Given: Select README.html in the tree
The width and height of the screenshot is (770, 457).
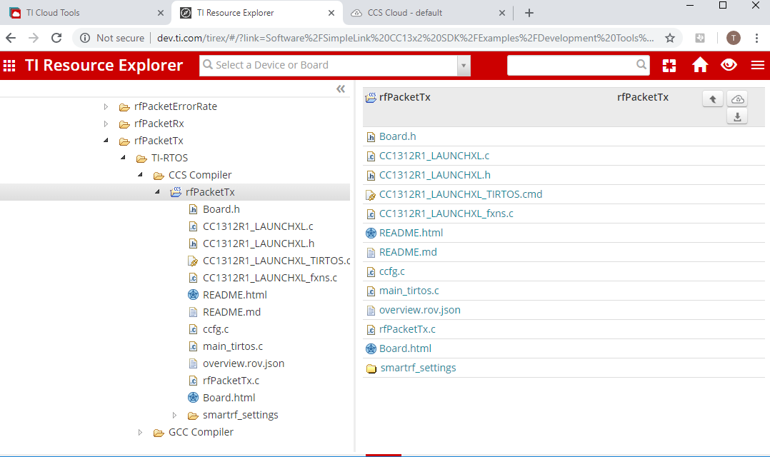Looking at the screenshot, I should click(235, 295).
